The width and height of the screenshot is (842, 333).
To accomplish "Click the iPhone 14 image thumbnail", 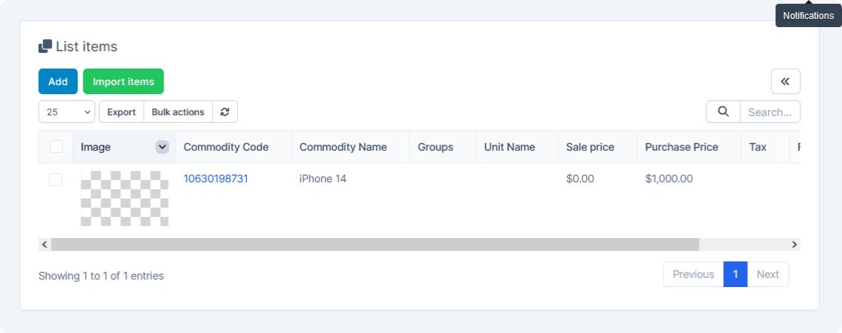I will [x=124, y=198].
